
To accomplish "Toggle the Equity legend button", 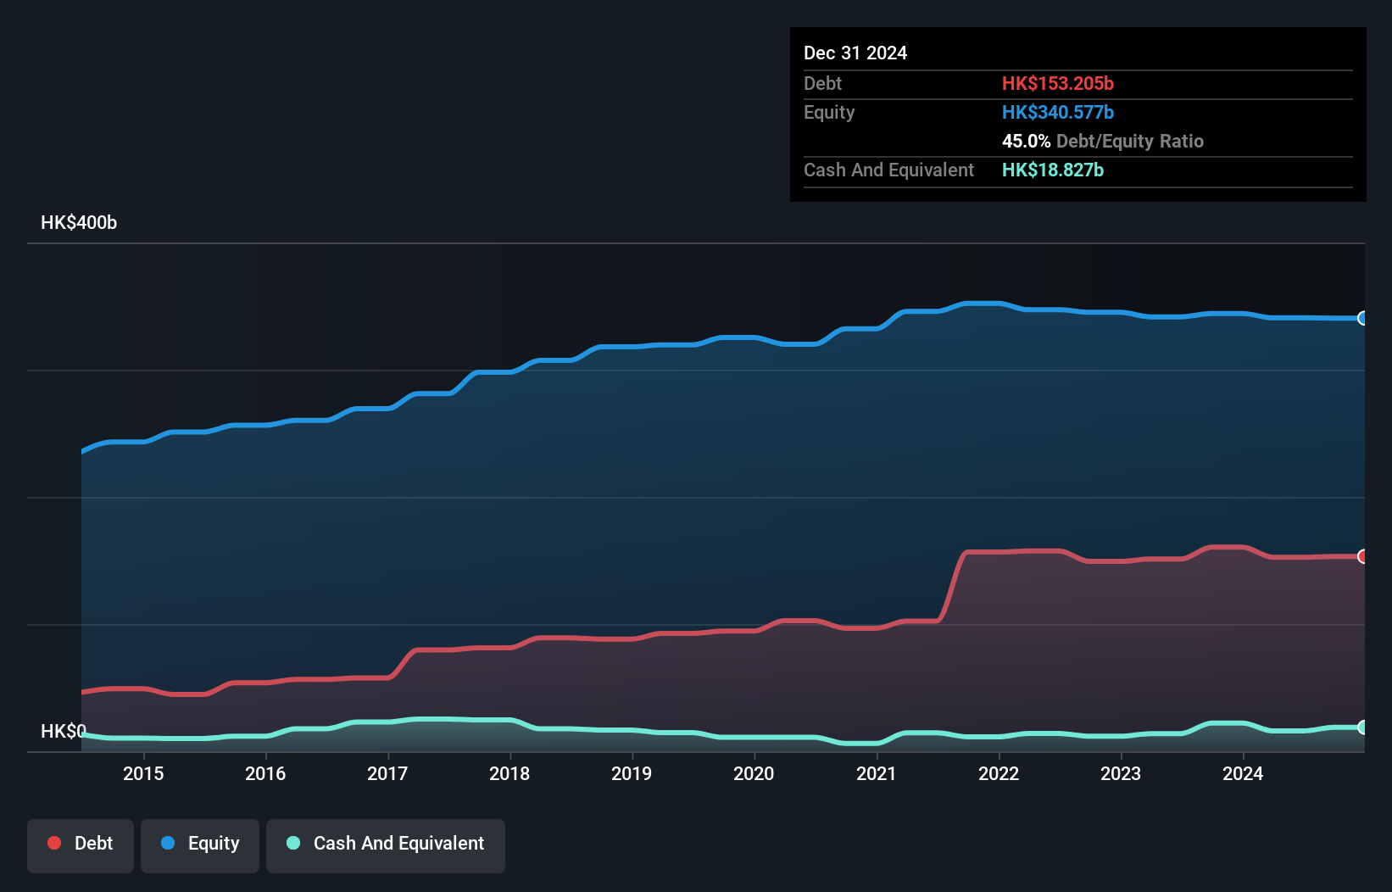I will click(x=200, y=845).
